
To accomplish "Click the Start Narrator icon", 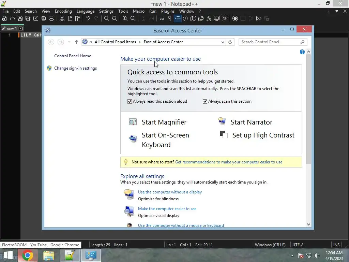I will point(222,121).
